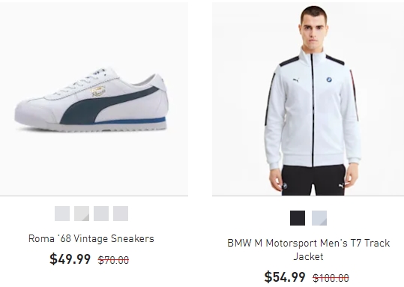404x287 pixels.
Task: Select the first color swatch under the sneakers
Action: (x=62, y=214)
